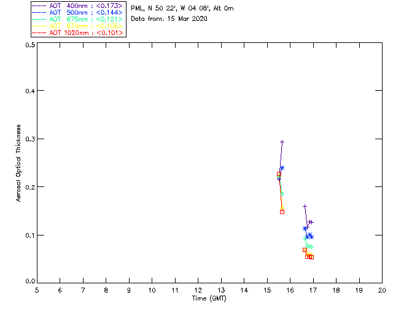Image resolution: width=393 pixels, height=314 pixels.
Task: Click the x-axis label 20
Action: tap(382, 290)
